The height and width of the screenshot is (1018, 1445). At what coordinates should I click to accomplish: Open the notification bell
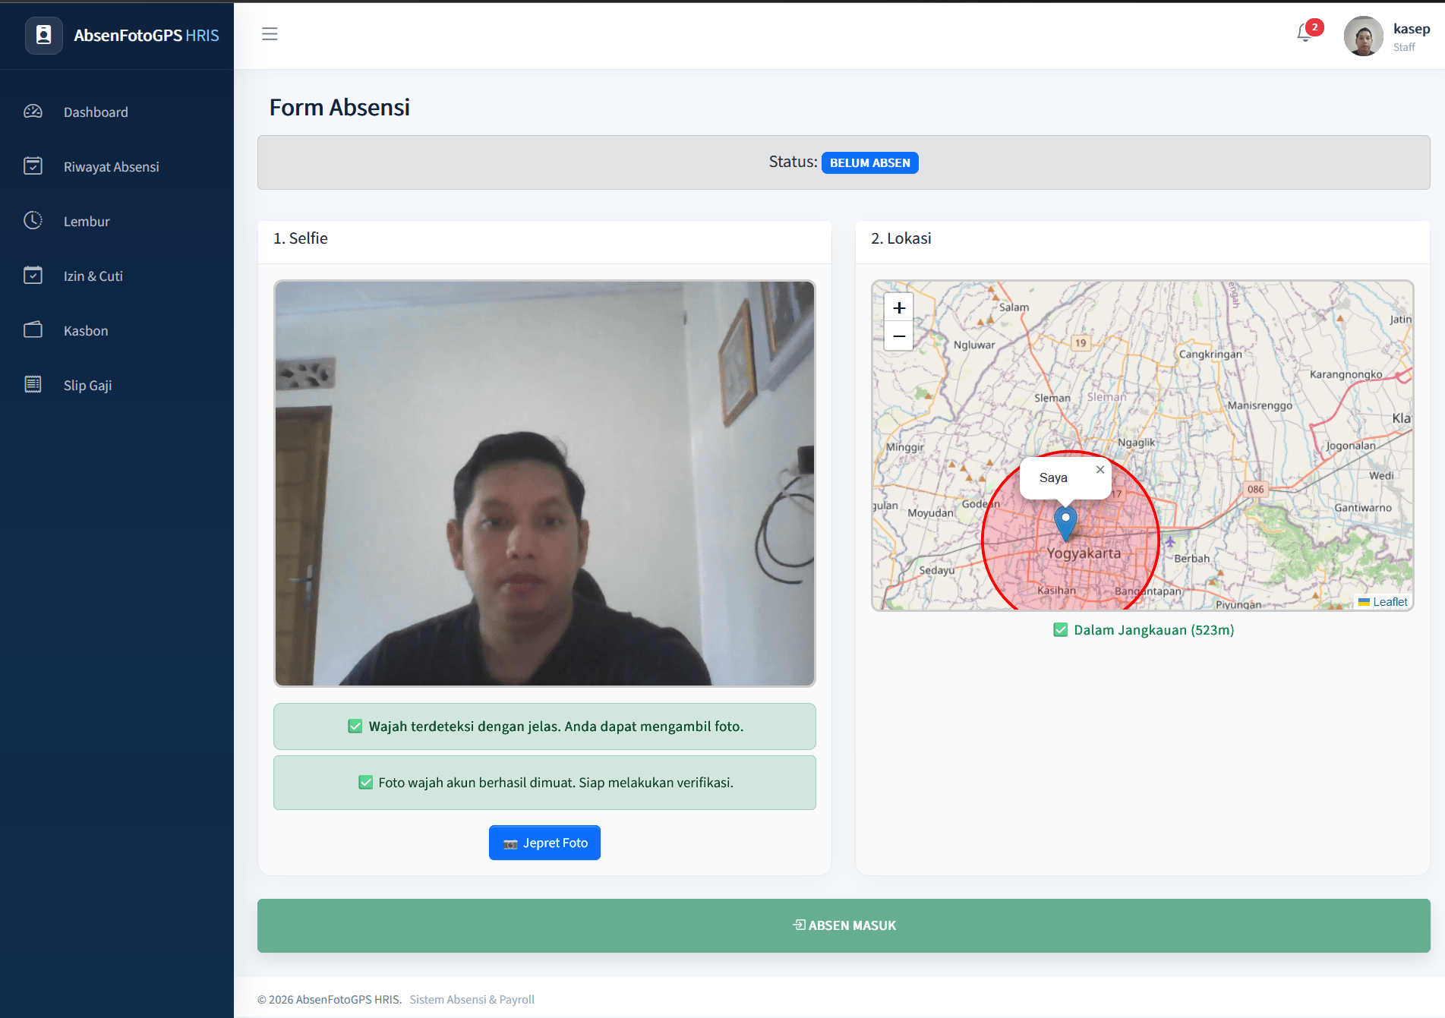pos(1305,33)
